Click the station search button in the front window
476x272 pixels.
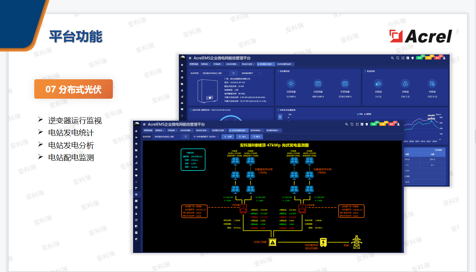186,137
